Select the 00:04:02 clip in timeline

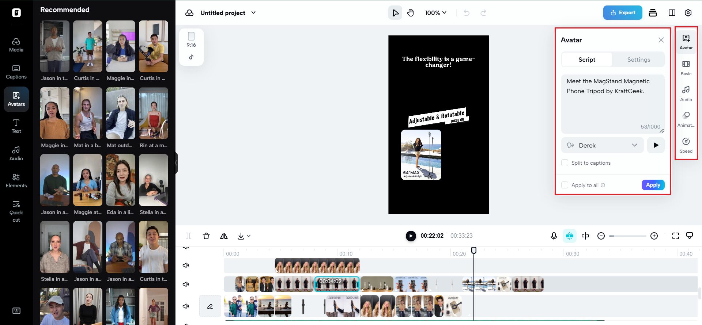(337, 284)
